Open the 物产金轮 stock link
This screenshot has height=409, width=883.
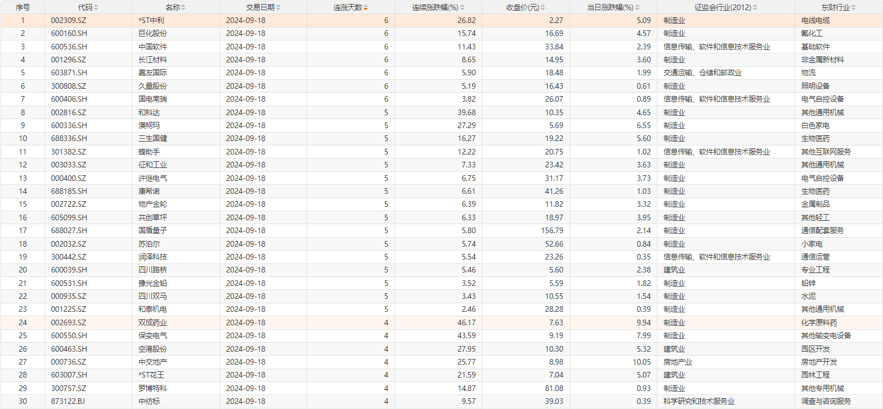coord(153,204)
